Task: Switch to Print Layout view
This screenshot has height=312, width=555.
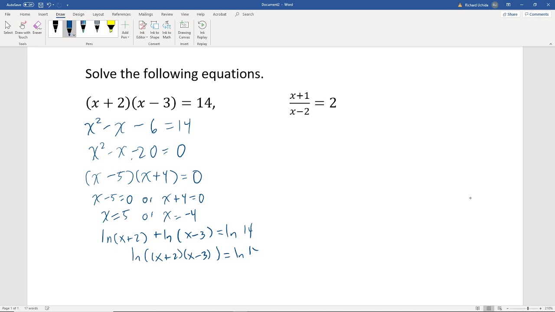Action: coord(489,308)
